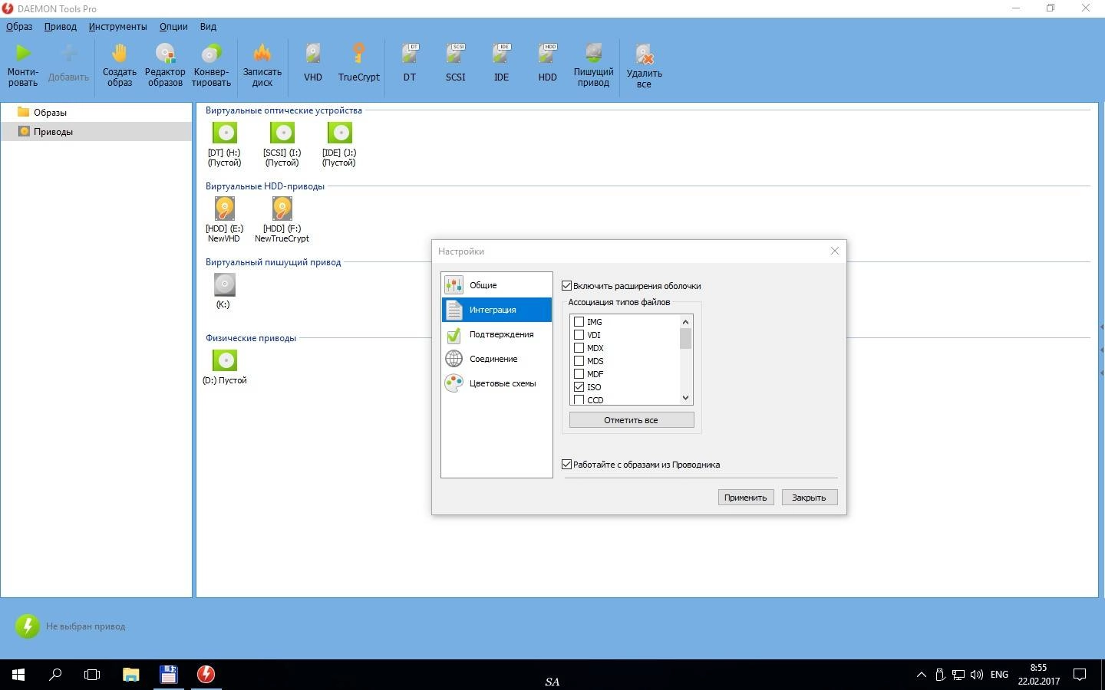Click Закрыть button in settings
The width and height of the screenshot is (1105, 690).
[810, 498]
